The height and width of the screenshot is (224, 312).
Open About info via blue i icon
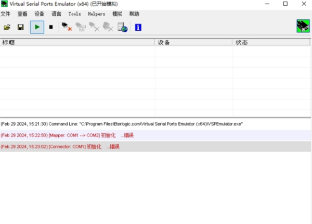click(138, 27)
